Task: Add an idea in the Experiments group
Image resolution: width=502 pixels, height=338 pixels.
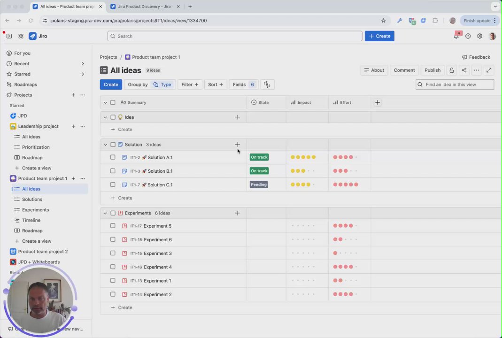Action: point(238,213)
